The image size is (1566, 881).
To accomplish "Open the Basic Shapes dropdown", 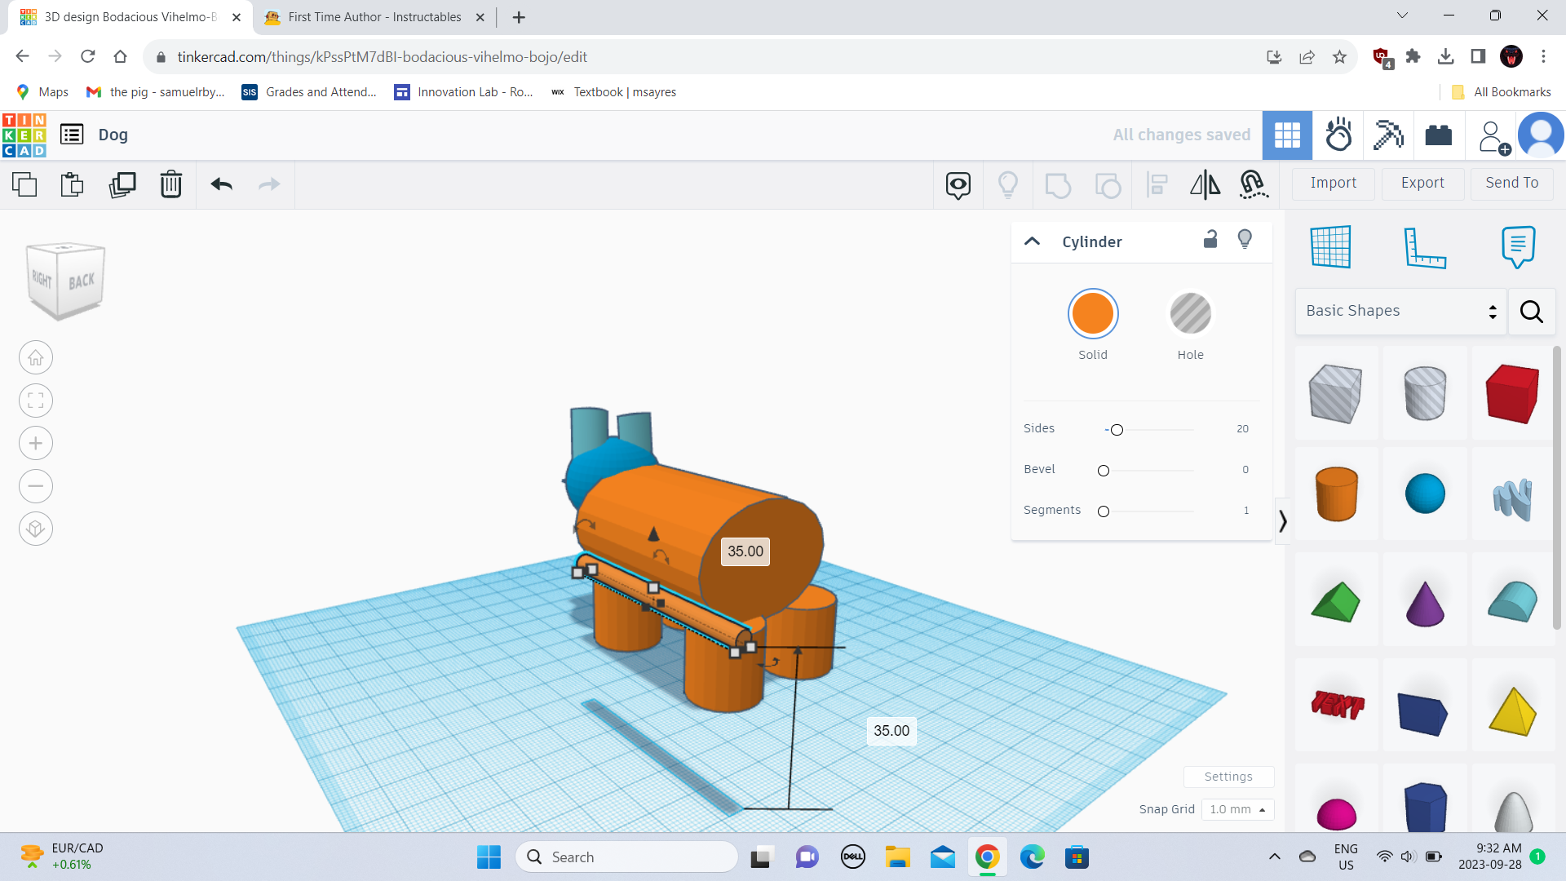I will (x=1400, y=311).
